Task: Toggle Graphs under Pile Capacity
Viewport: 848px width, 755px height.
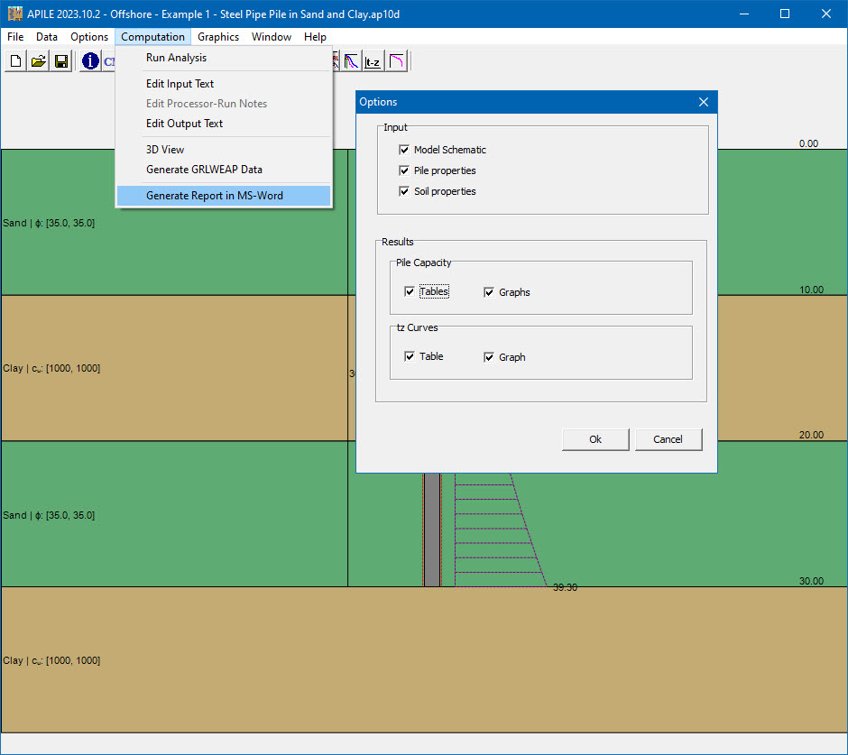Action: pos(488,291)
